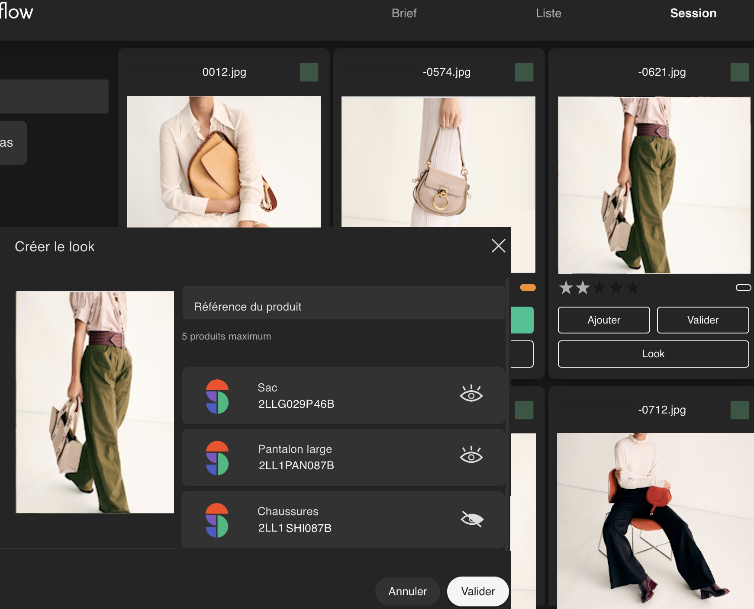The image size is (754, 609).
Task: Switch to the Brief tab
Action: 404,13
